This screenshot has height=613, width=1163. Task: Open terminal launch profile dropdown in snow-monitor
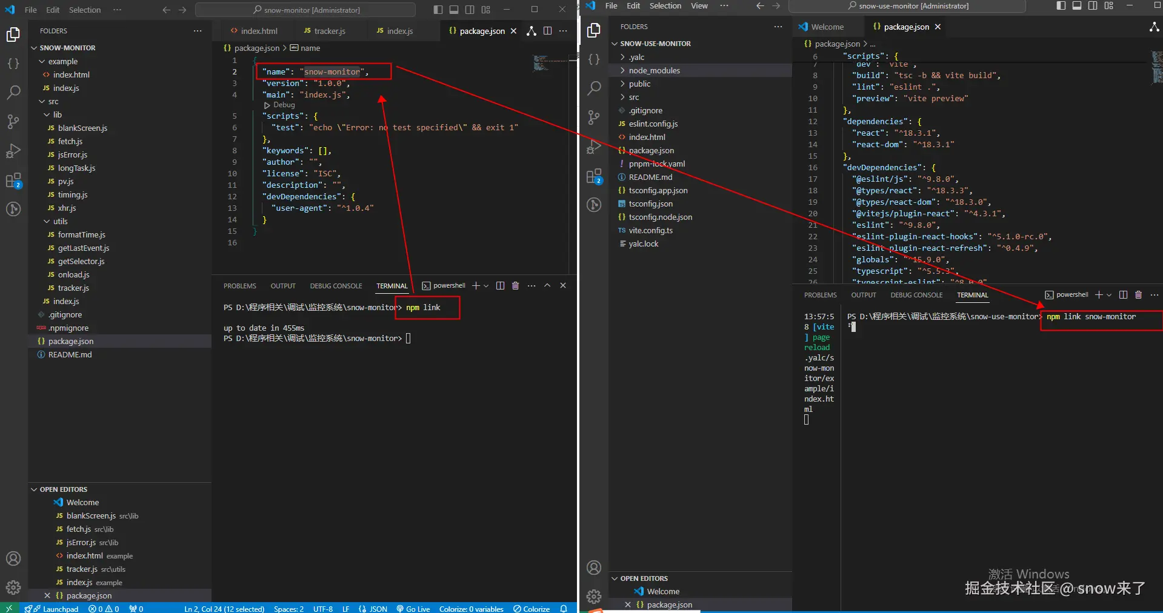486,286
